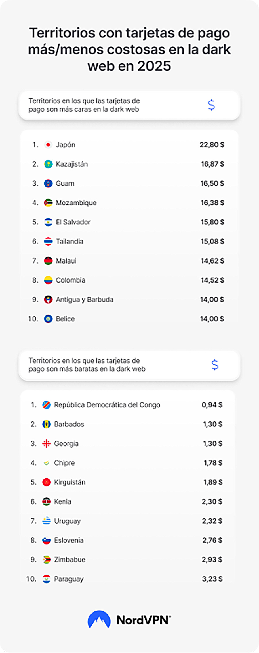259x653 pixels.
Task: Click the Kenia flag icon
Action: tap(46, 501)
